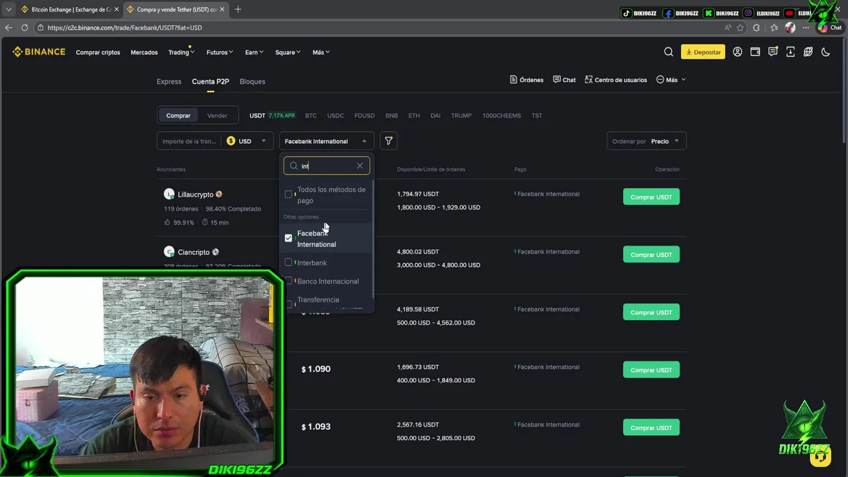This screenshot has width=848, height=477.
Task: Click the browser address bar
Action: coord(378,28)
